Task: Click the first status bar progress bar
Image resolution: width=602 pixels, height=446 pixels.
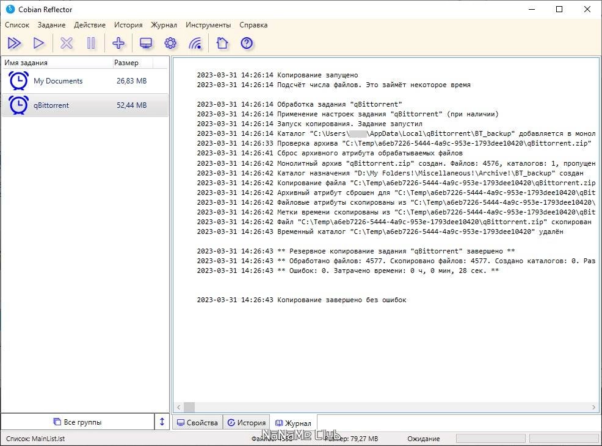Action: coord(490,438)
